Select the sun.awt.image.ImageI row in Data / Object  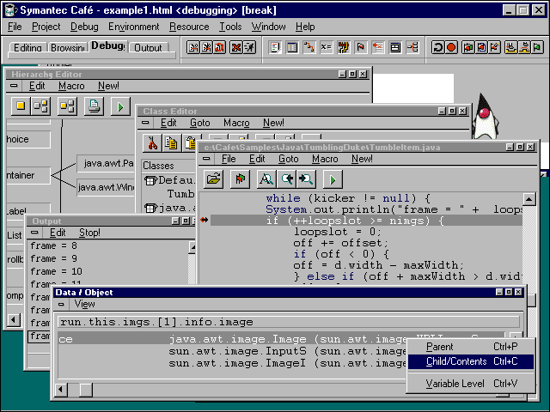pos(231,363)
